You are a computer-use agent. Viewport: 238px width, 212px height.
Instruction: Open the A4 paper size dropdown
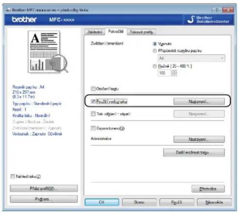point(192,58)
